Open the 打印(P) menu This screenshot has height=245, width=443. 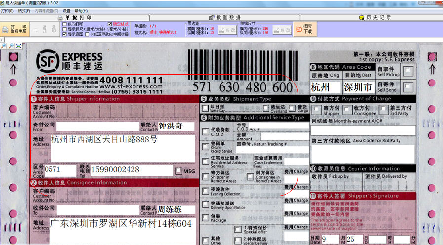7,11
